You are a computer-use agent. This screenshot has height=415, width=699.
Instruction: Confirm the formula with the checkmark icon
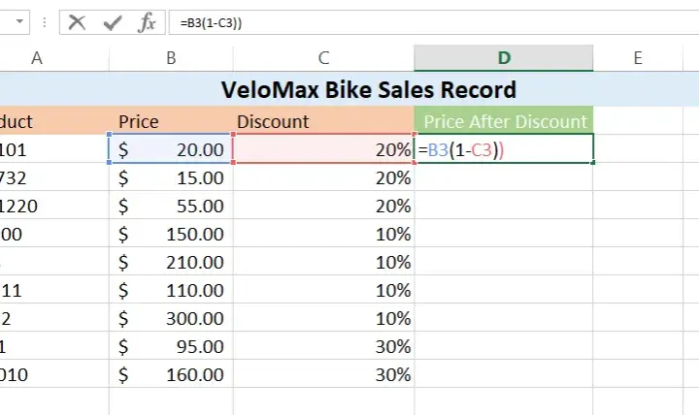click(x=113, y=22)
